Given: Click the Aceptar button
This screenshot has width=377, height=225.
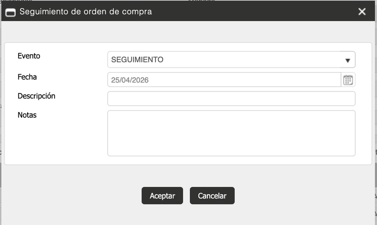Looking at the screenshot, I should [162, 196].
